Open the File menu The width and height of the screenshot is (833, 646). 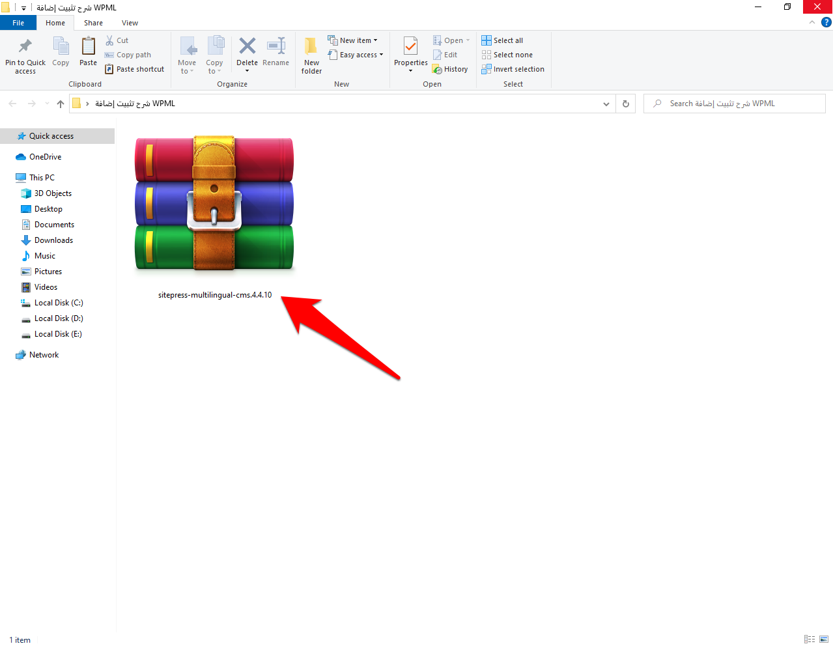click(18, 23)
